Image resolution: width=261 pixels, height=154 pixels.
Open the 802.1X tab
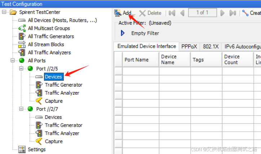point(211,46)
